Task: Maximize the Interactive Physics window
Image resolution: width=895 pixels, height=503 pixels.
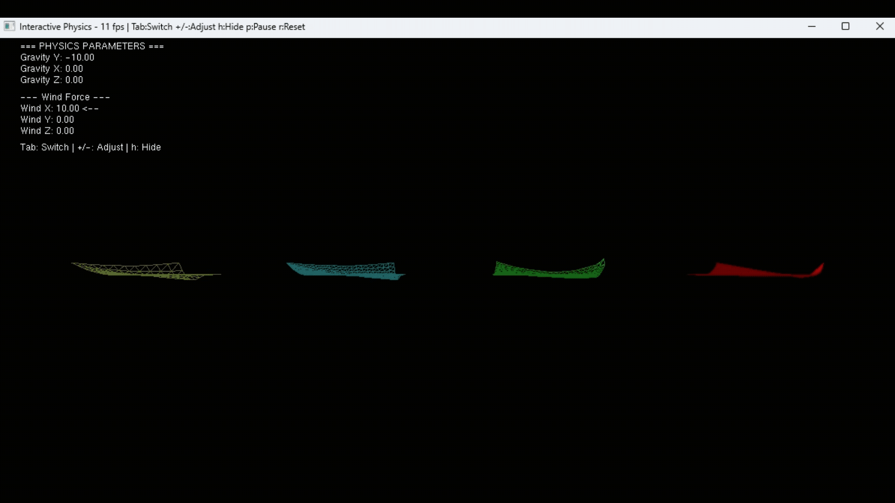Action: click(846, 27)
